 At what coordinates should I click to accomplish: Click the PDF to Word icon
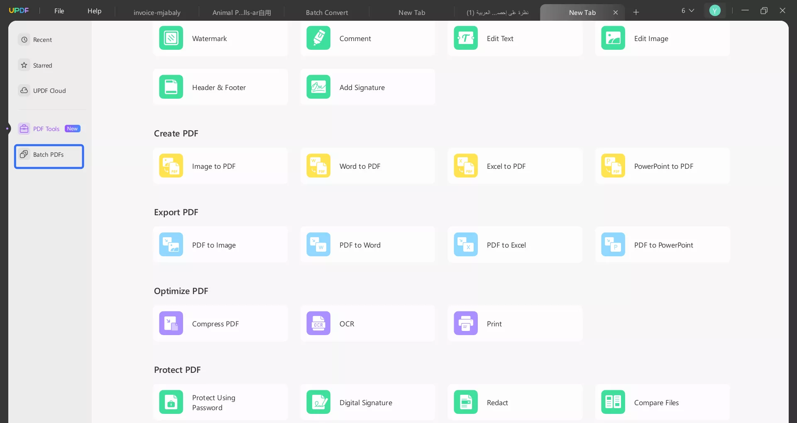tap(318, 245)
